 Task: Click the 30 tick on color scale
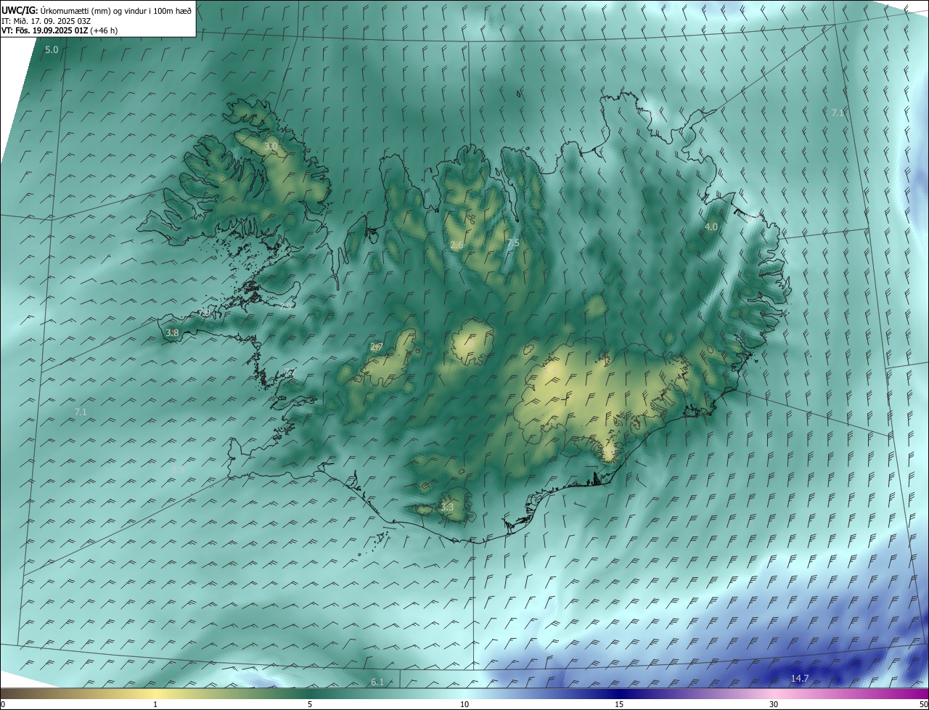click(x=774, y=704)
